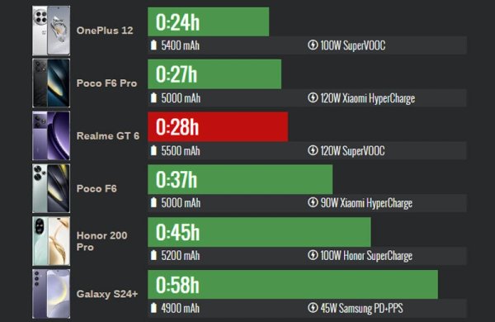495x322 pixels.
Task: Click the battery icon beside 4900 mAh
Action: pyautogui.click(x=153, y=308)
